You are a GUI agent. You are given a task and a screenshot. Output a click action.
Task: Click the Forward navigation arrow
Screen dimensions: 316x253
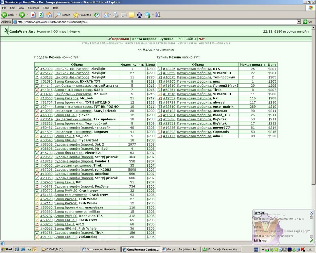[x=22, y=15]
